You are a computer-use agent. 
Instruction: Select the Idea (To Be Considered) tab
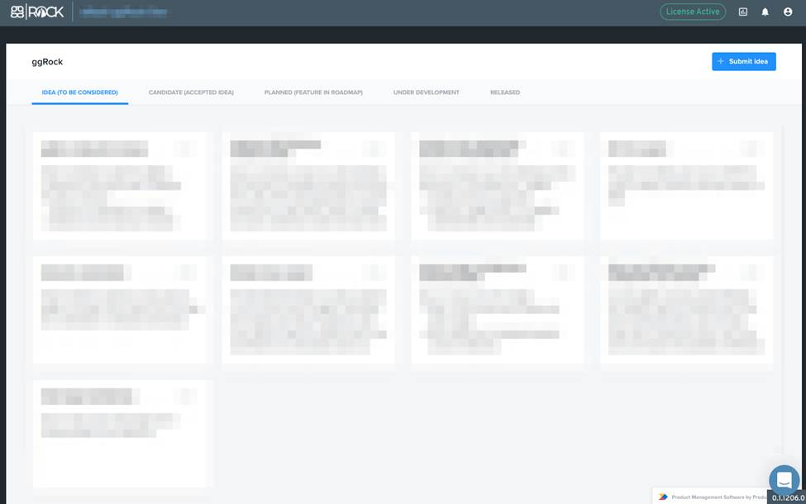tap(79, 93)
